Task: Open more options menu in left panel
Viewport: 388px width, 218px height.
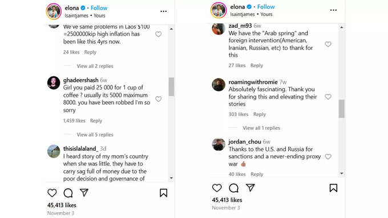Action: 163,11
